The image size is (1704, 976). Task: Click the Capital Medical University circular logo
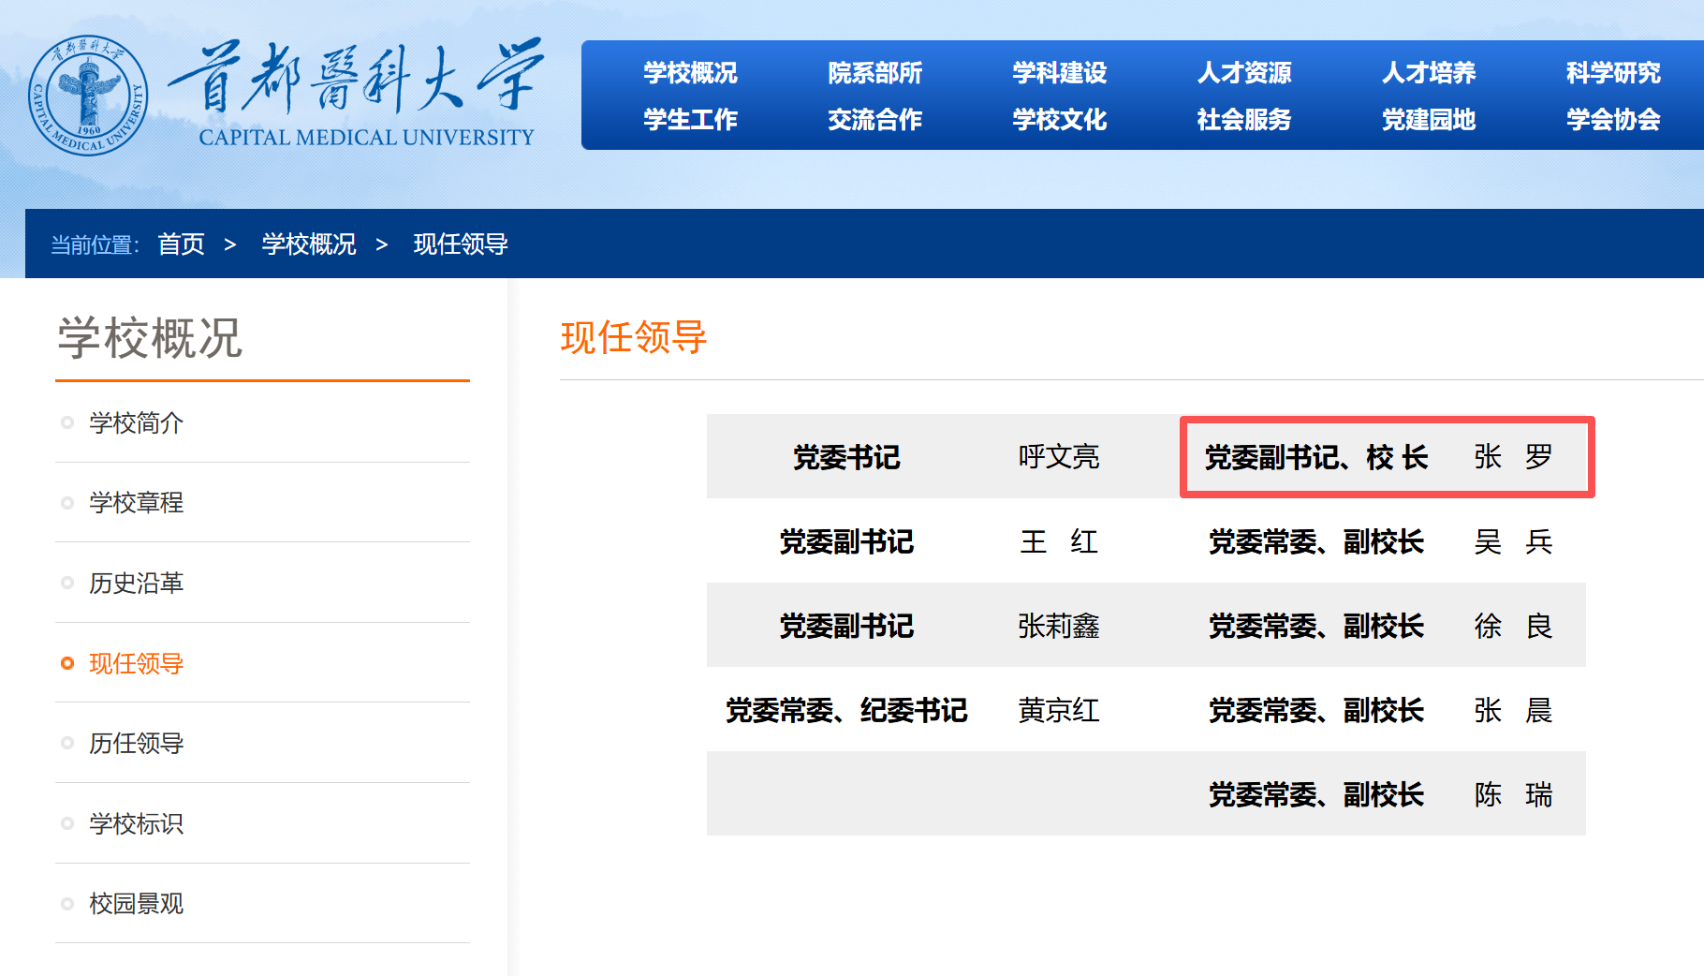point(88,96)
